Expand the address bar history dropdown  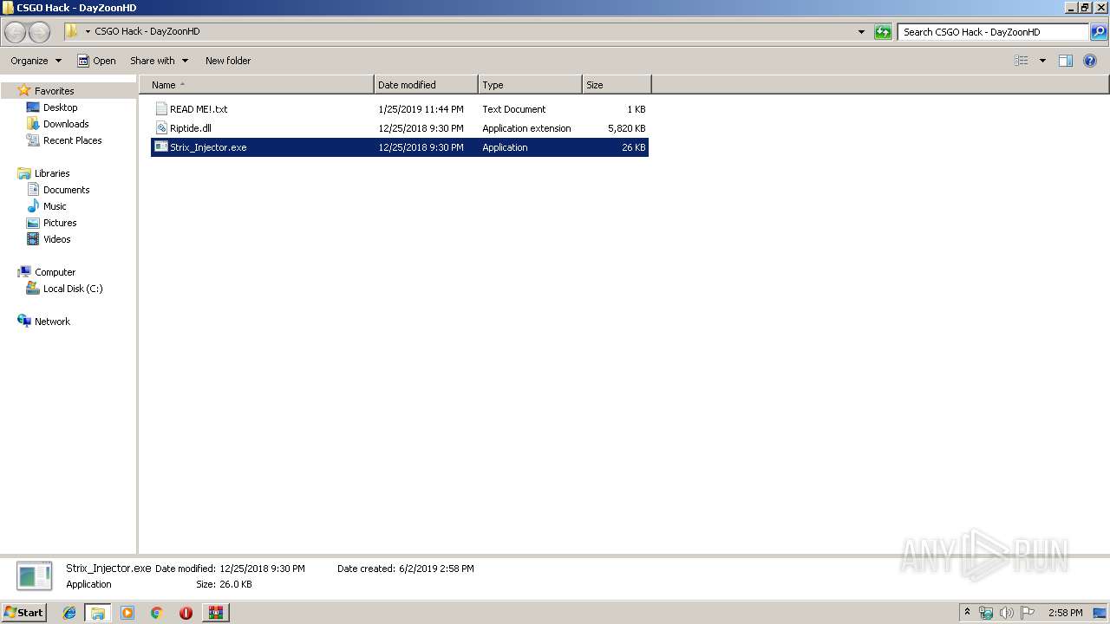coord(861,32)
